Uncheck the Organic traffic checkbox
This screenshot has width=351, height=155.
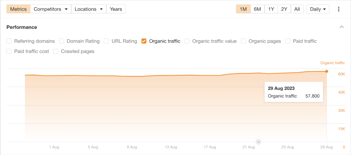[144, 41]
